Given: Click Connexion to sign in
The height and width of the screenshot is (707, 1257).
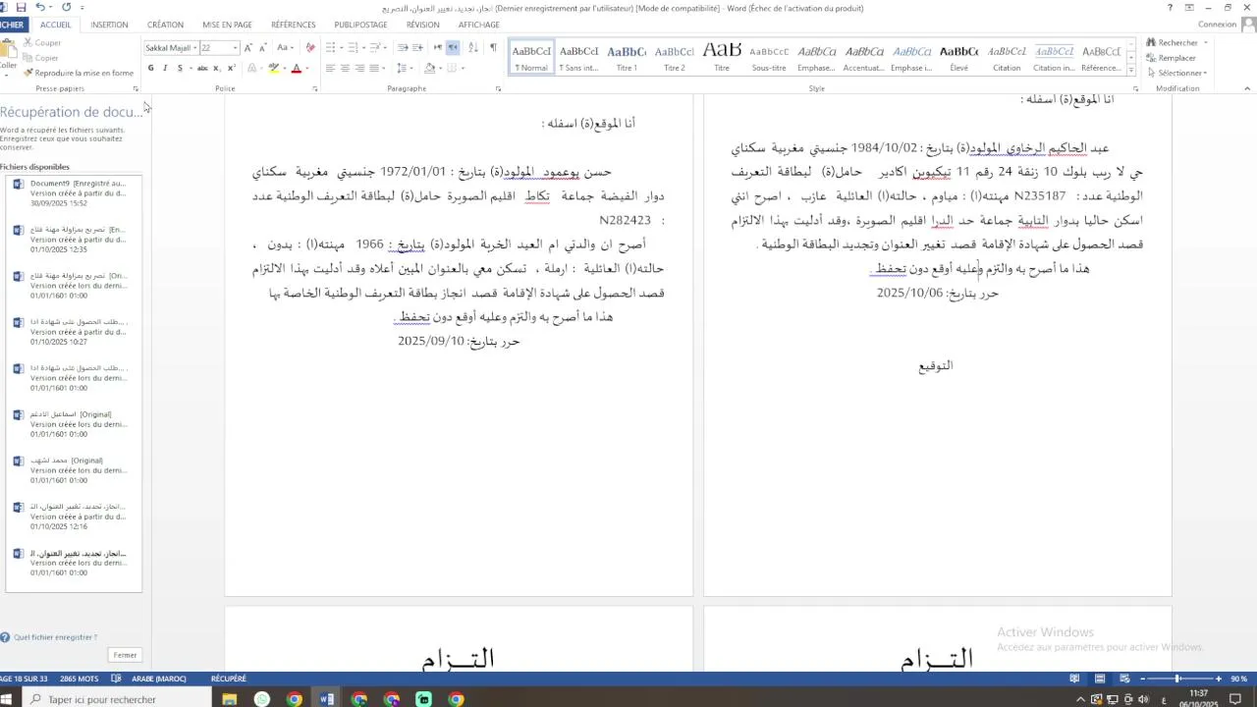Looking at the screenshot, I should tap(1218, 25).
